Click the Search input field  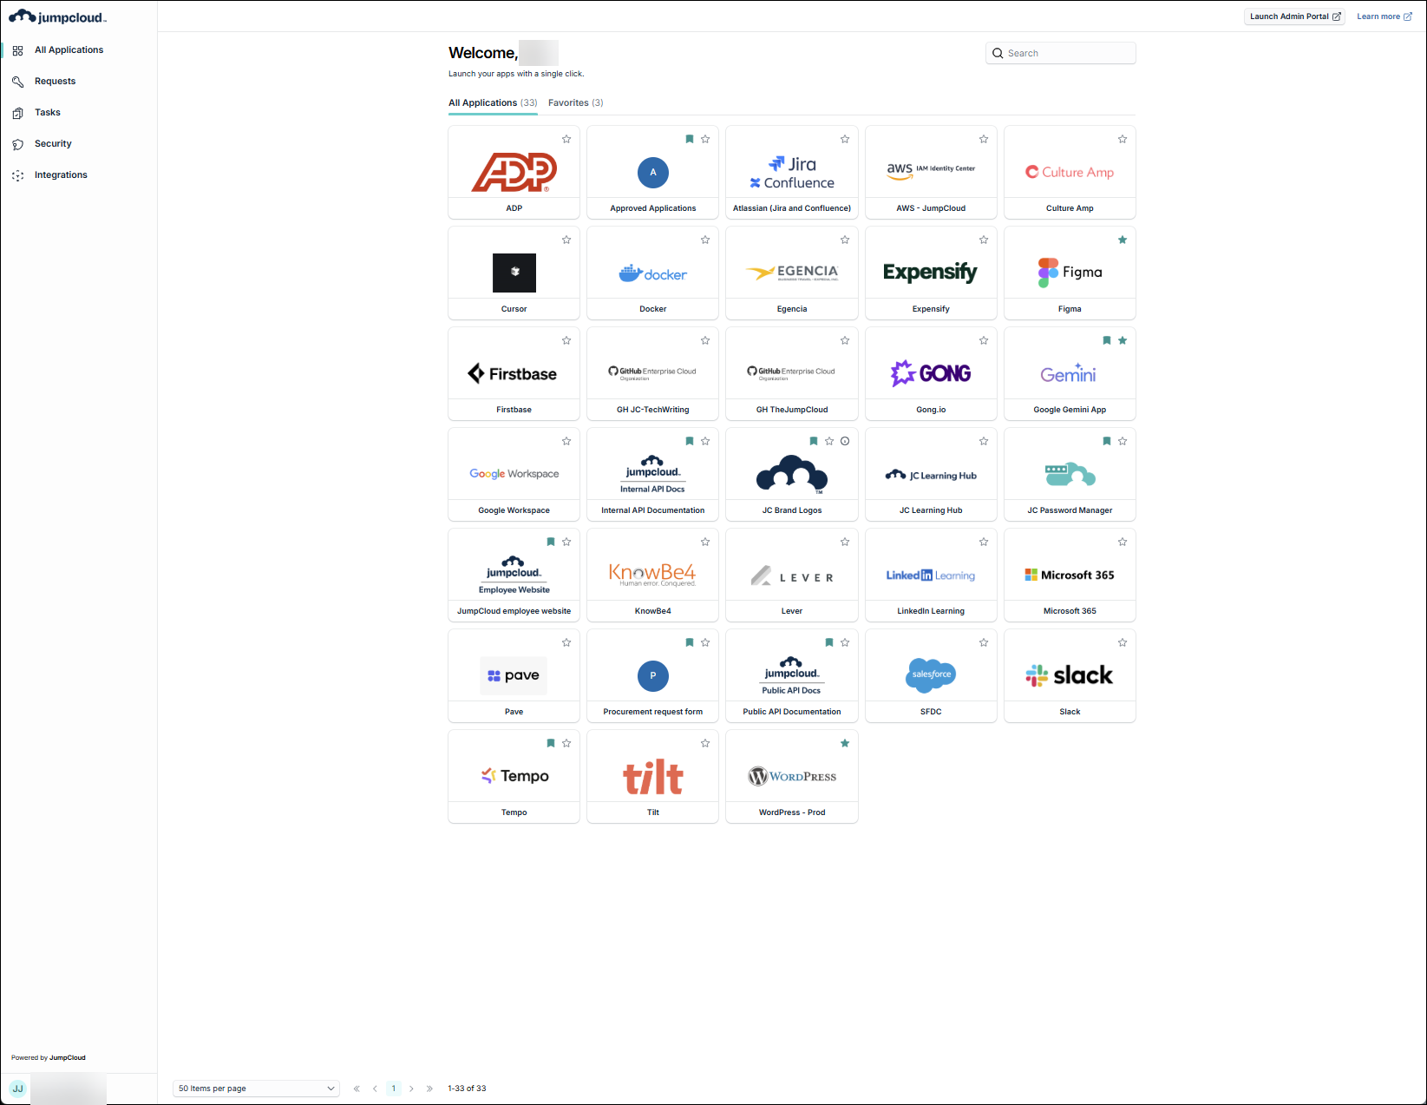[1061, 54]
